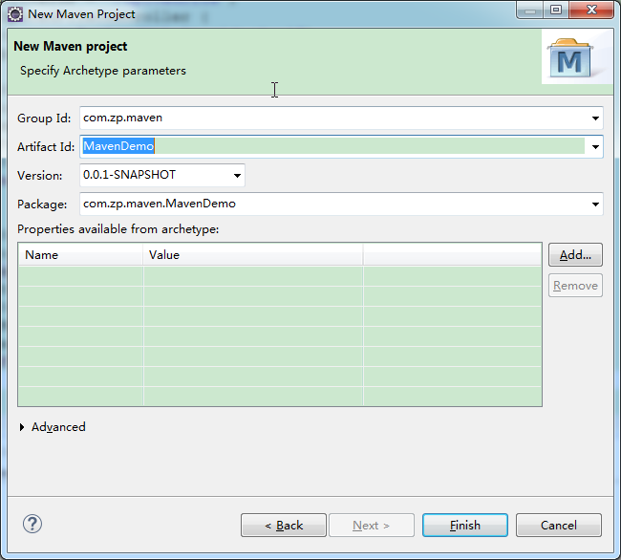Click the Value column header
Viewport: 621px width, 560px height.
[252, 255]
